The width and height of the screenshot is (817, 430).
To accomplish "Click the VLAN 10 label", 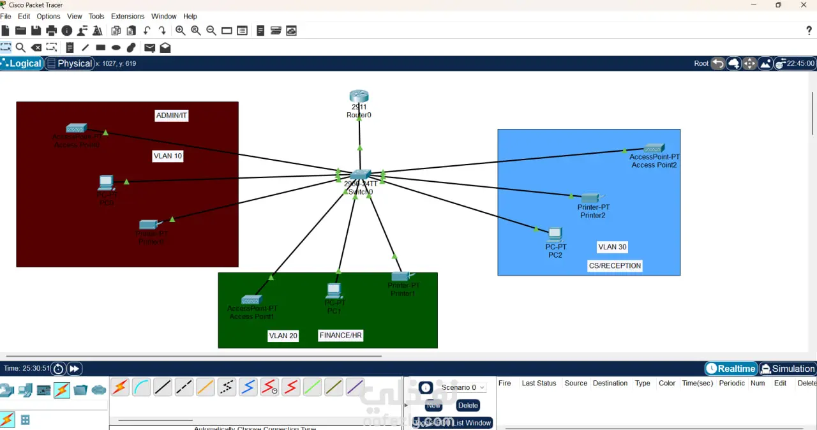I will point(168,156).
